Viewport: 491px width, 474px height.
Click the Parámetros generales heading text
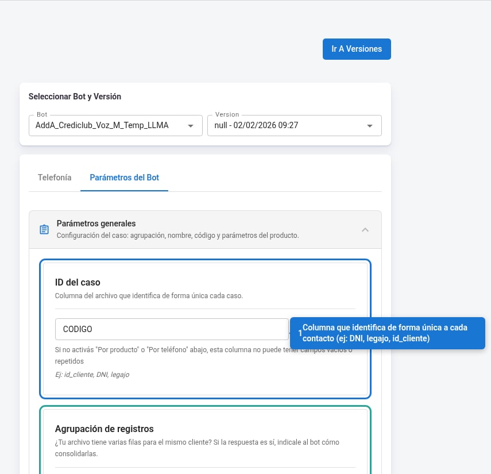pyautogui.click(x=96, y=223)
